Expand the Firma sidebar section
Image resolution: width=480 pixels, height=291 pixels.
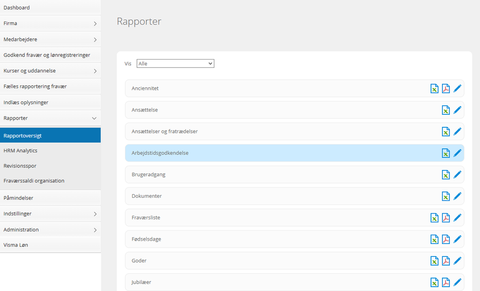pos(50,23)
